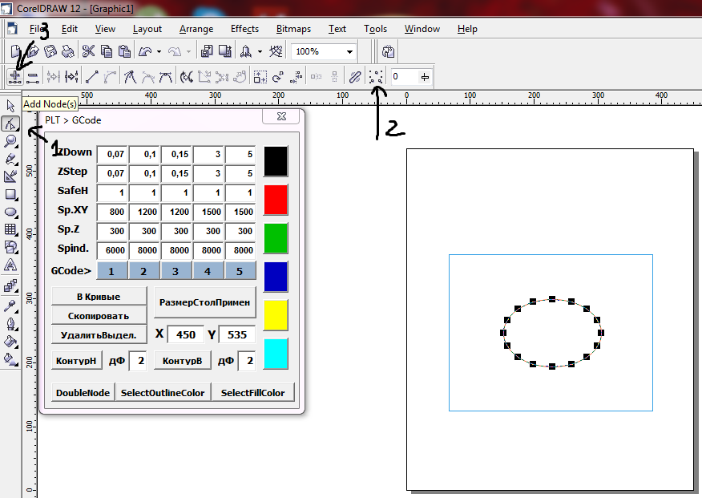Select the Pick arrow tool

[x=10, y=106]
